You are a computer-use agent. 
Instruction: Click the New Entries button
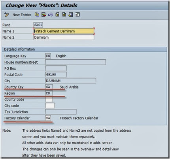(22, 15)
